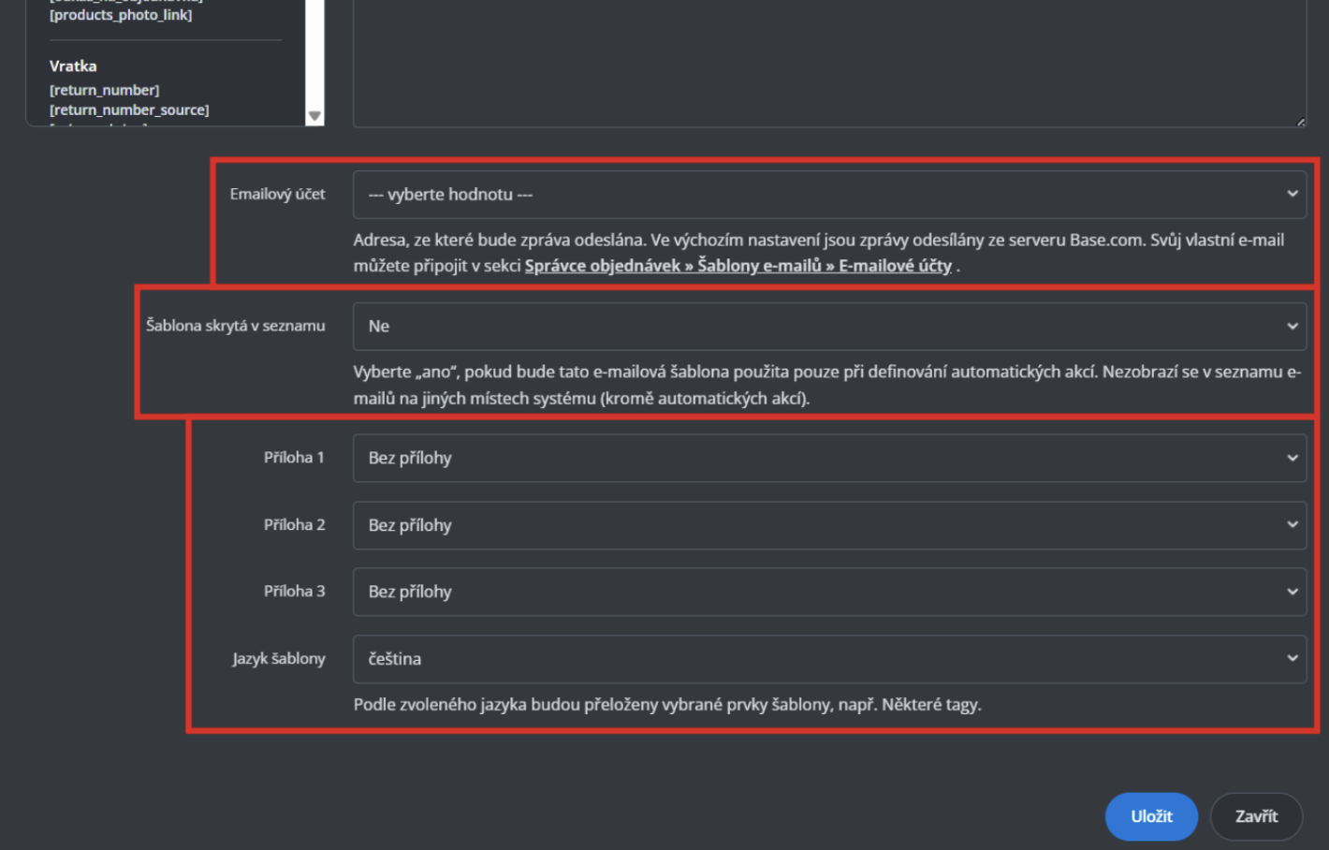Click the textarea resize handle corner
This screenshot has height=850, width=1329.
pos(1301,122)
